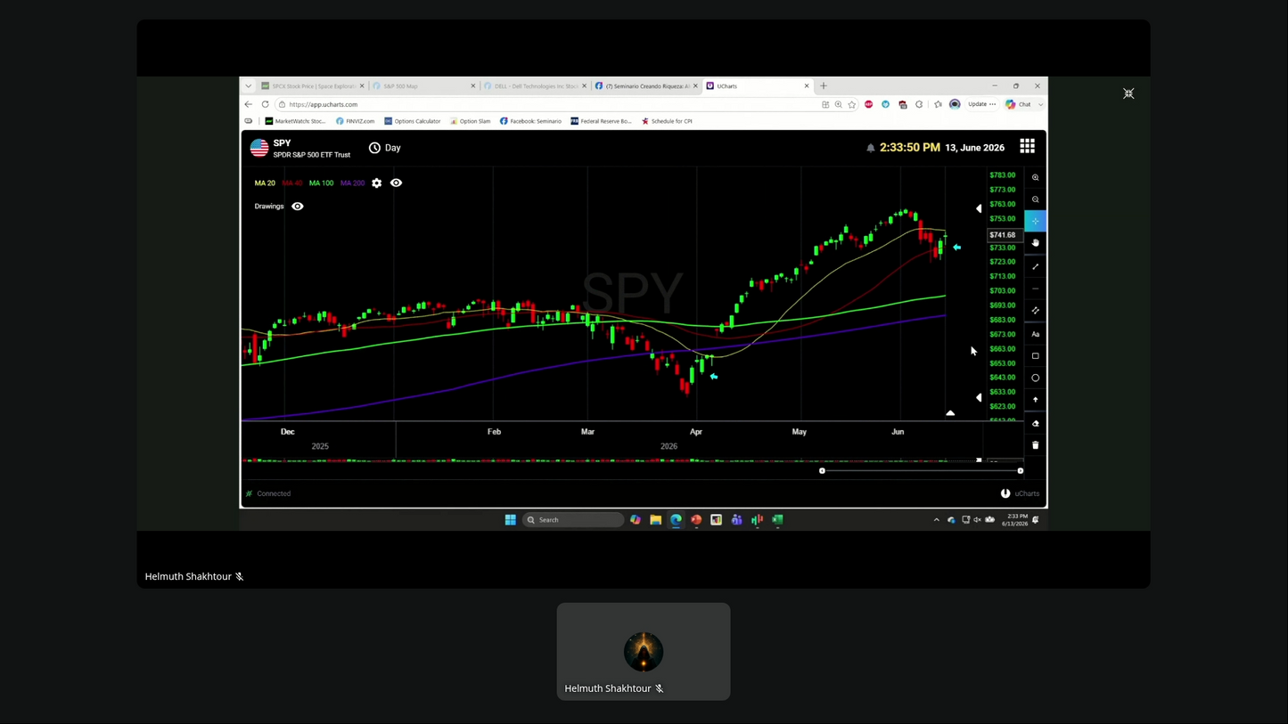Open Windows Start menu
This screenshot has width=1288, height=724.
[510, 520]
